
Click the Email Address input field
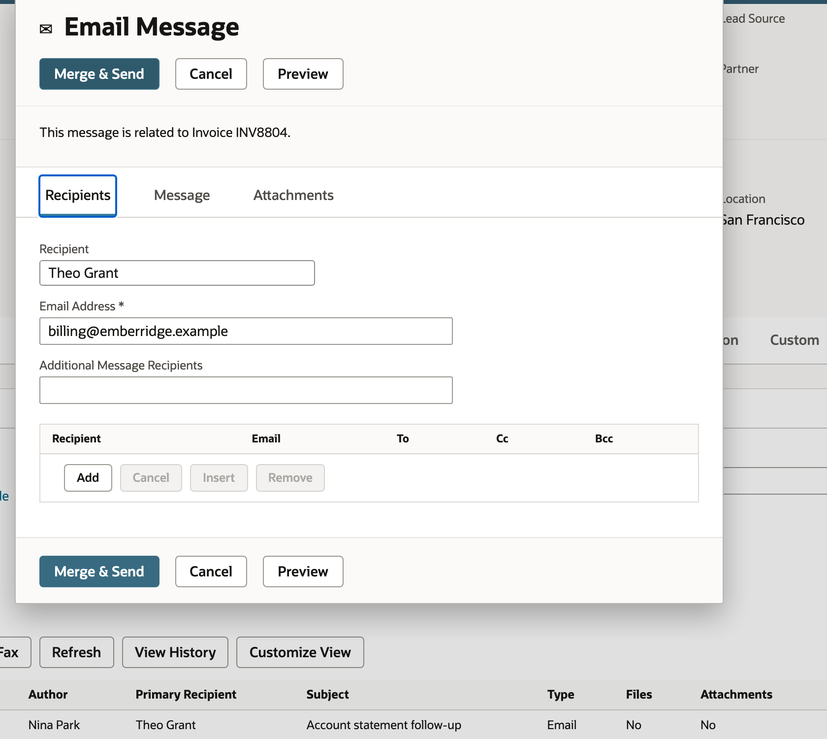pos(246,331)
